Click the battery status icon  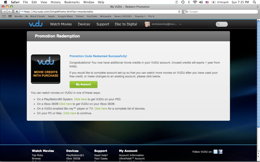(x=214, y=2)
